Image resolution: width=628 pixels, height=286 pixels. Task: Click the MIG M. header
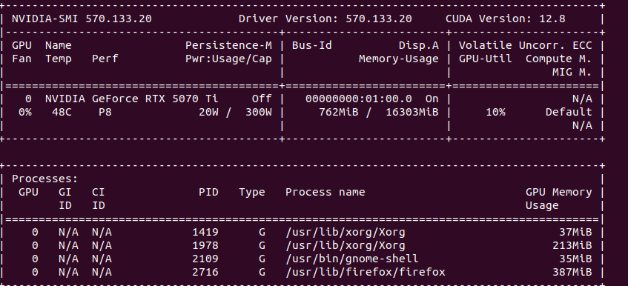click(572, 73)
